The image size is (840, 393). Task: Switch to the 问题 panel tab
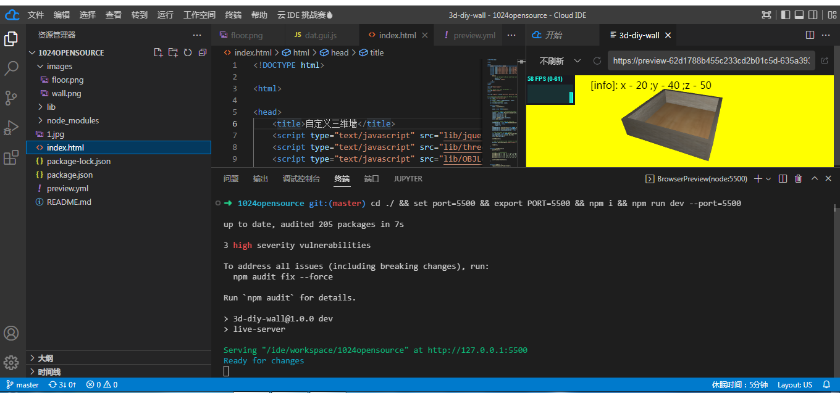[x=231, y=179]
